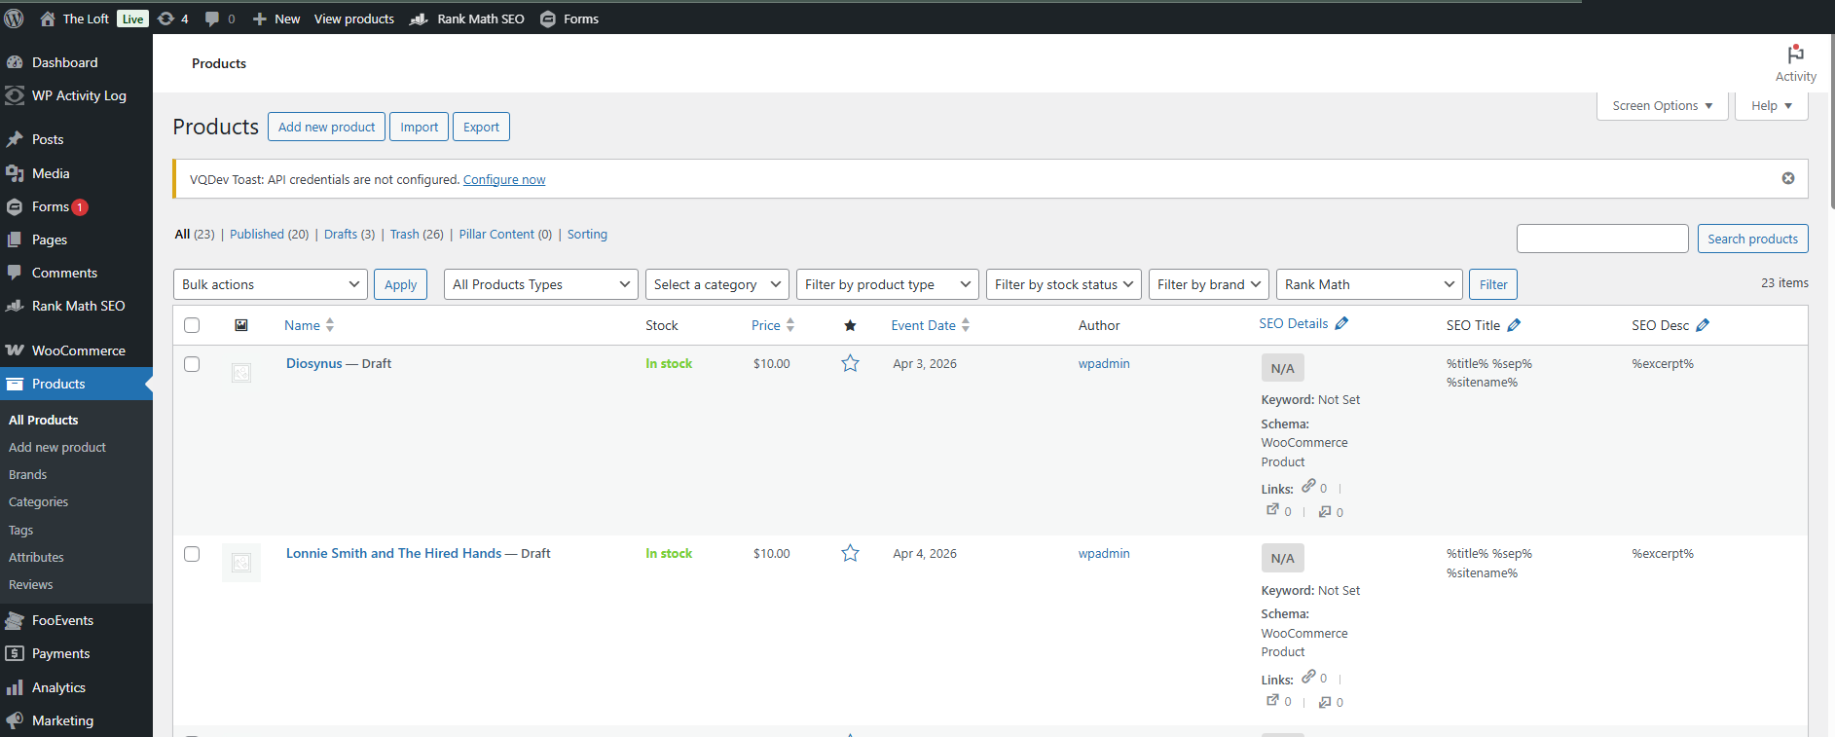This screenshot has width=1835, height=737.
Task: Open the WordPress logo menu
Action: coord(15,18)
